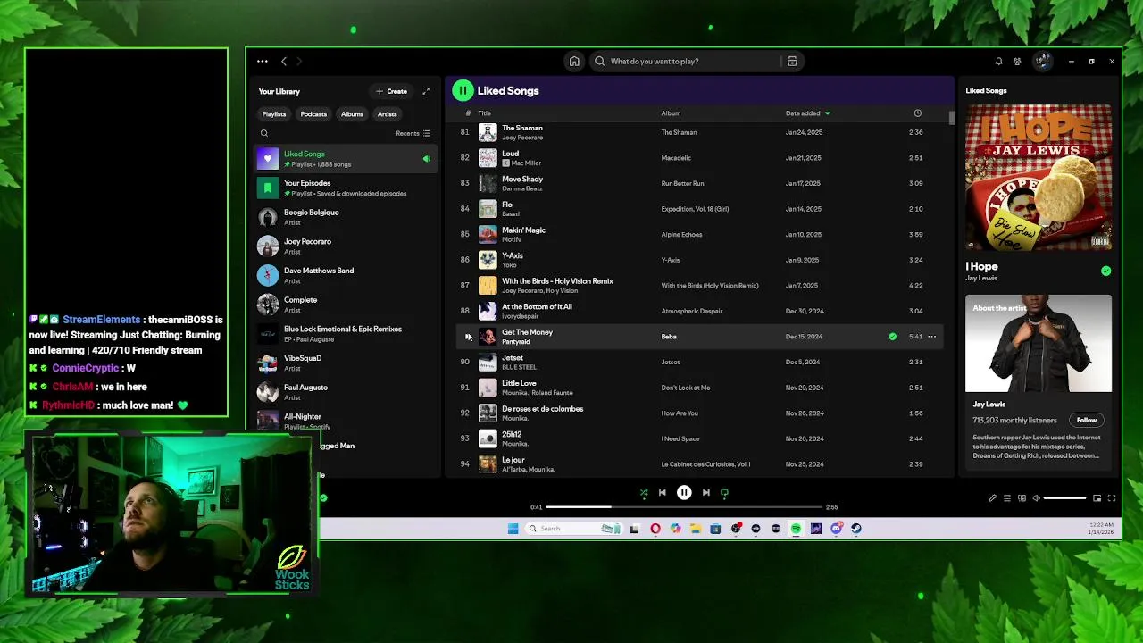The width and height of the screenshot is (1143, 643).
Task: Open Paul Auguste artist in library
Action: (x=345, y=392)
